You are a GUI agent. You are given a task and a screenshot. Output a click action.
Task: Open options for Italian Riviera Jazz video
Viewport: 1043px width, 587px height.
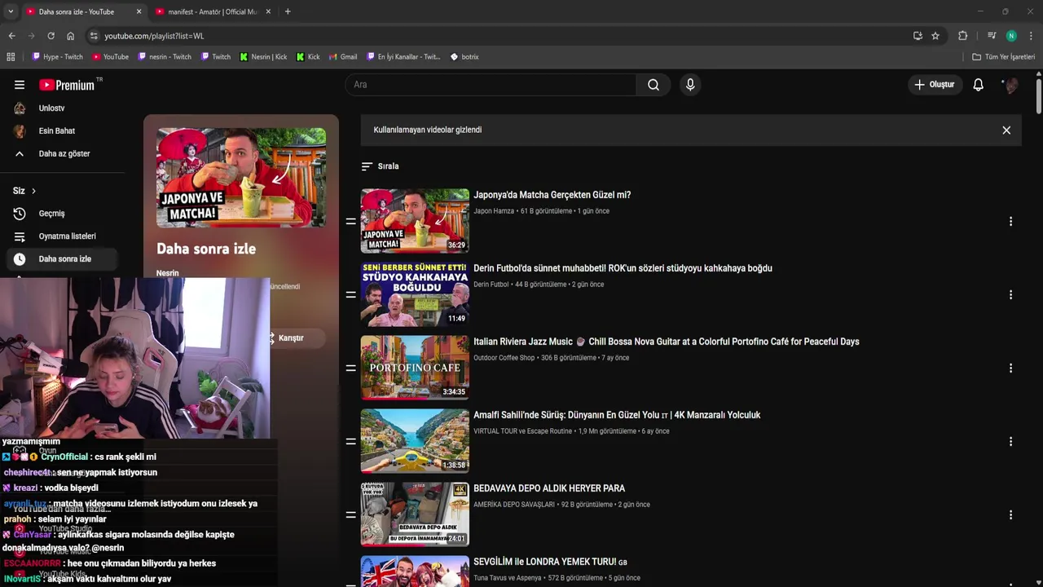(1010, 369)
